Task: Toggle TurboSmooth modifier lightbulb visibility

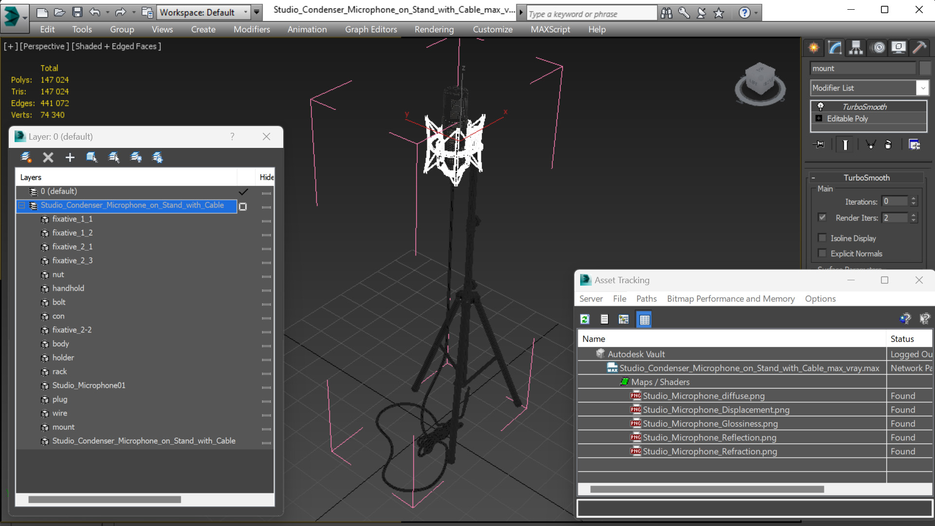Action: tap(821, 107)
